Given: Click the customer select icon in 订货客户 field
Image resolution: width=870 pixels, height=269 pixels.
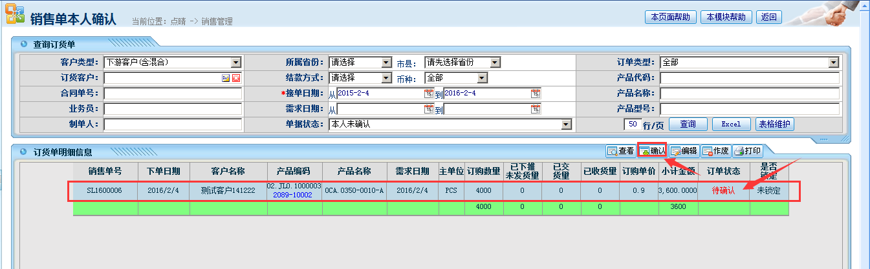Looking at the screenshot, I should point(226,78).
